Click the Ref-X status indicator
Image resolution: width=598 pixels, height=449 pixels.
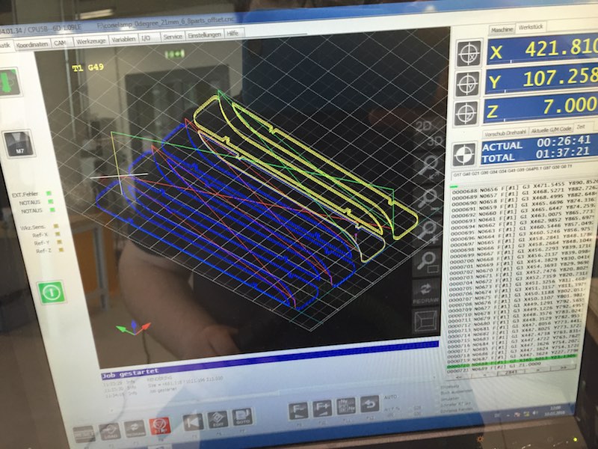point(58,234)
